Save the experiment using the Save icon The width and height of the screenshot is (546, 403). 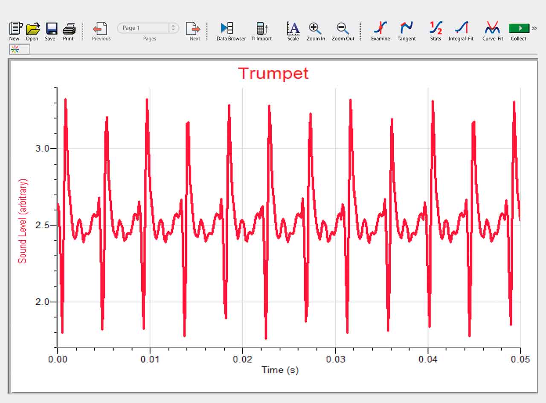coord(51,29)
